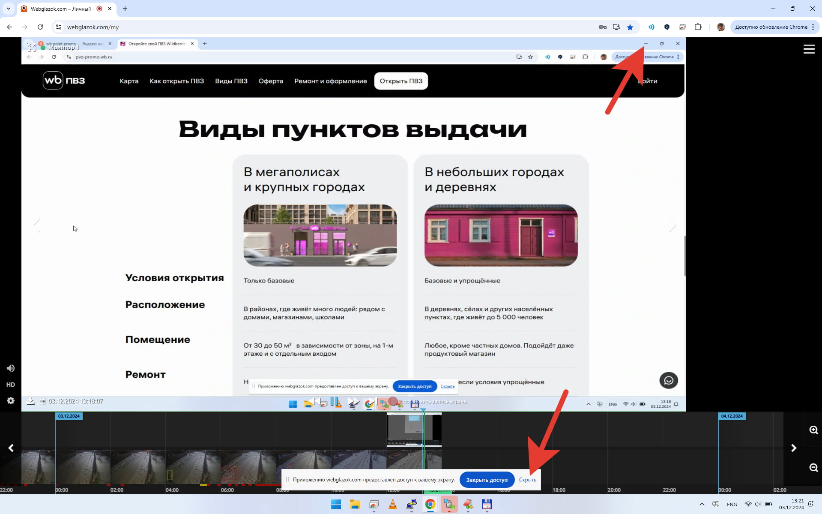Image resolution: width=822 pixels, height=514 pixels.
Task: Open the chat widget bubble
Action: point(668,380)
